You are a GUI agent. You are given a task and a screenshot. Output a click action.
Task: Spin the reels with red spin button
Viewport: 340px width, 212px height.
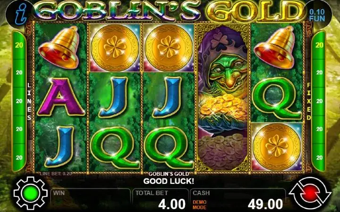pos(310,193)
